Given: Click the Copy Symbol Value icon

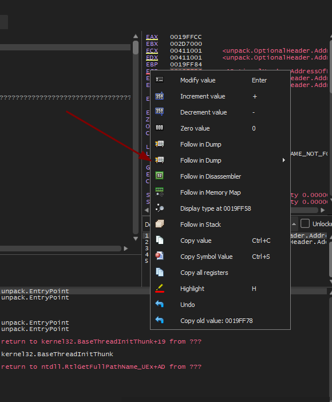Looking at the screenshot, I should click(159, 256).
